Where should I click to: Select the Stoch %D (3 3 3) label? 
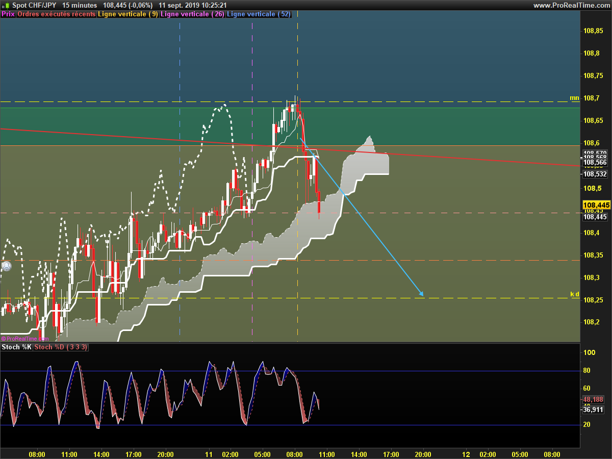coord(61,347)
